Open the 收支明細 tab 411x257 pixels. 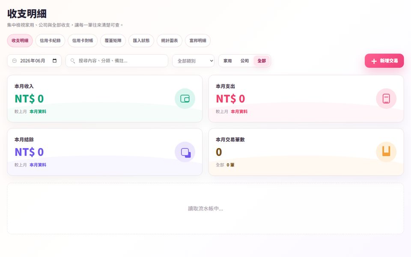(x=20, y=41)
